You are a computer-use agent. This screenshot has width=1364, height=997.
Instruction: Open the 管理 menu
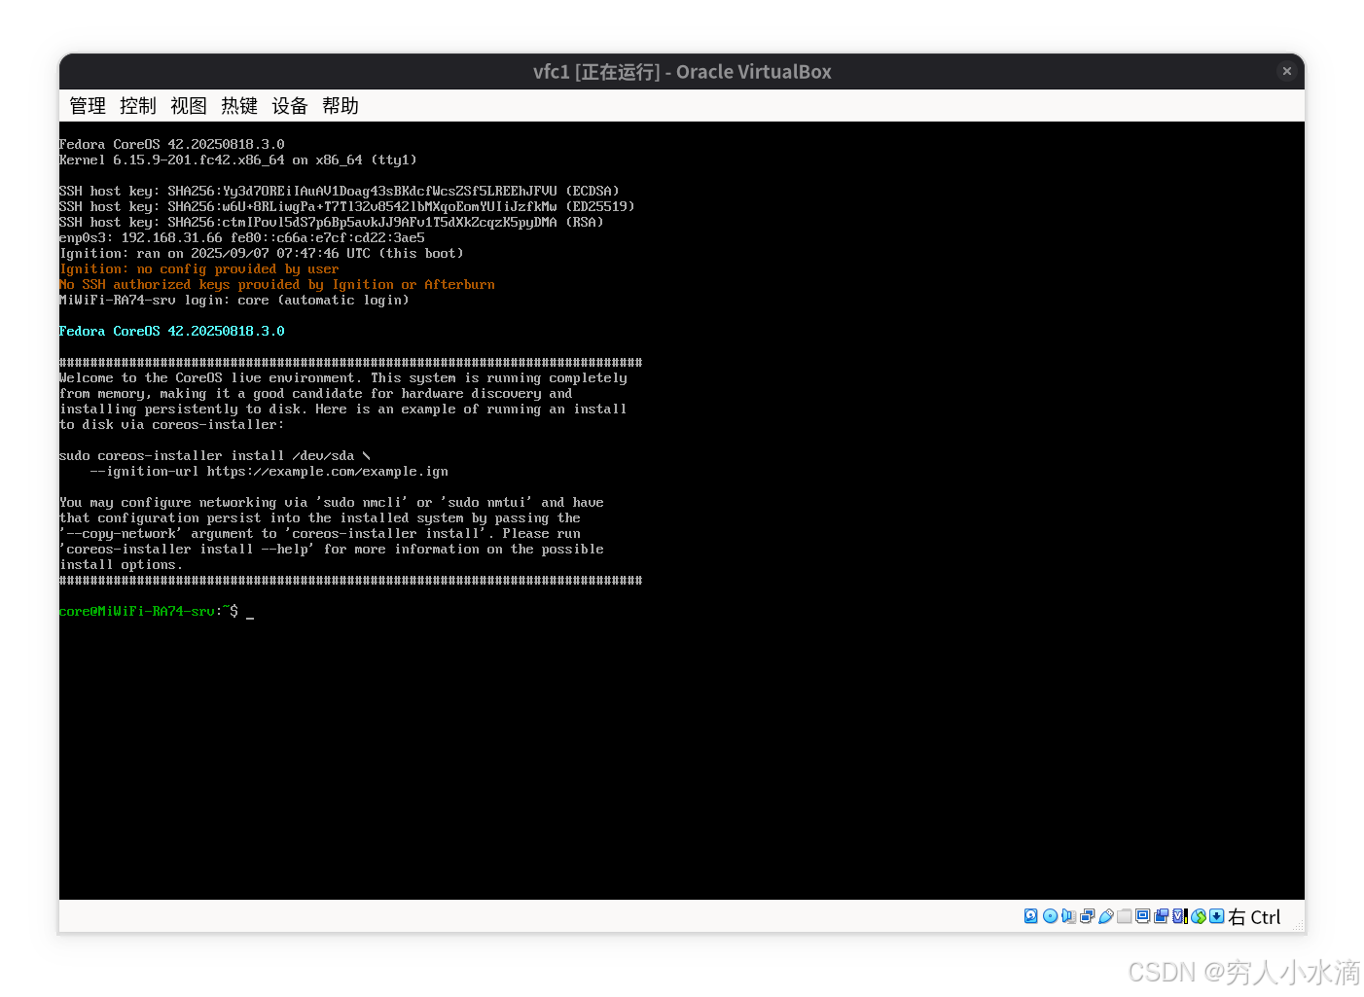(88, 106)
